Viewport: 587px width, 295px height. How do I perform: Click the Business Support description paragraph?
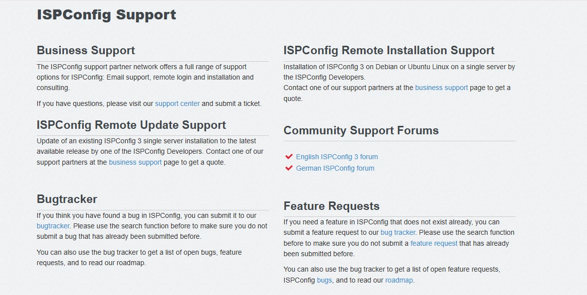145,77
